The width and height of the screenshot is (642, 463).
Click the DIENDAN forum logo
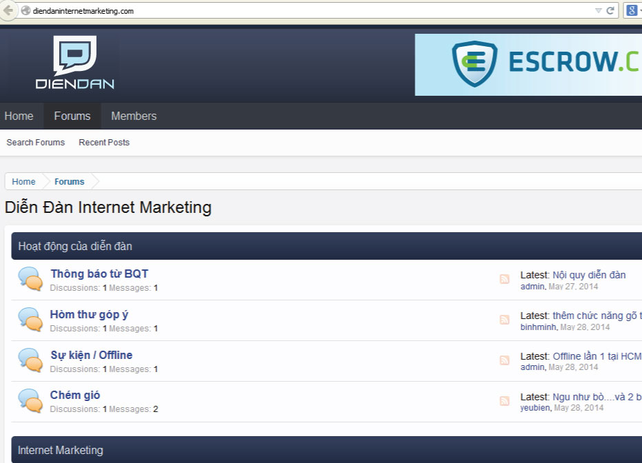(75, 62)
